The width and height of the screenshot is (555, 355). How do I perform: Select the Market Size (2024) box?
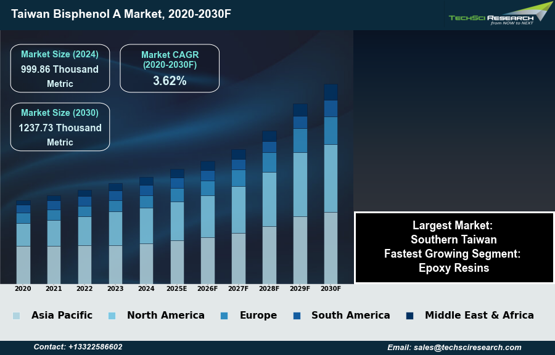point(60,68)
